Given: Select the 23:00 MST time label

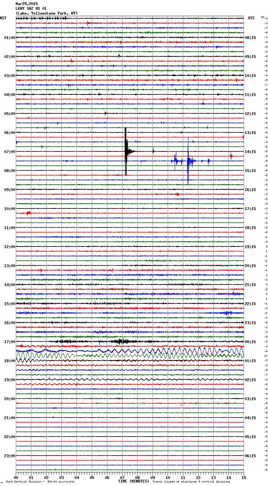Looking at the screenshot, I should coord(10,456).
